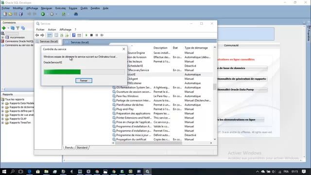Expand Rapports Data Modeler folder
Screen dimensions: 311x175
pyautogui.click(x=2, y=104)
